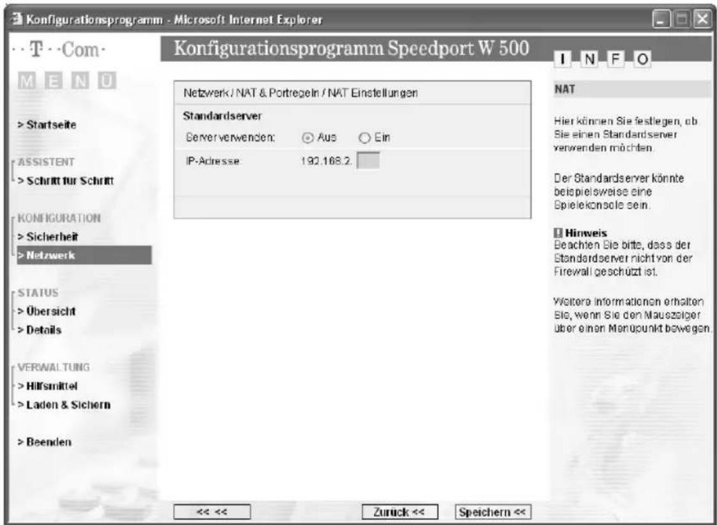The width and height of the screenshot is (717, 525).
Task: Click the Hinweis exclamation icon
Action: click(x=558, y=233)
